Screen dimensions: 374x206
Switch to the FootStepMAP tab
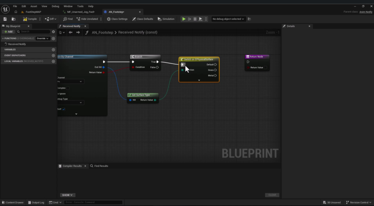tap(33, 12)
